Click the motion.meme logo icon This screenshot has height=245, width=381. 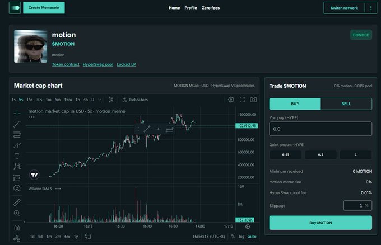[x=15, y=8]
